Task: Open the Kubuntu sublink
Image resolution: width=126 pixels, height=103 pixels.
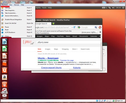Action: (x=77, y=68)
